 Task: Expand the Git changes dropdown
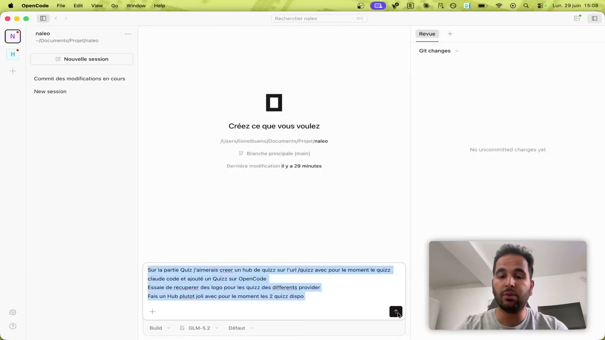pyautogui.click(x=438, y=51)
